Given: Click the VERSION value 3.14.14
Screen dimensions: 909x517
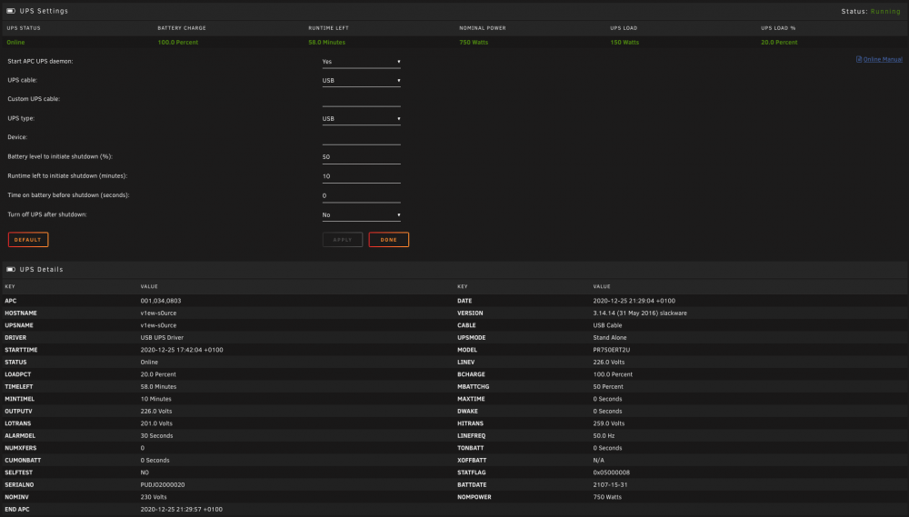Looking at the screenshot, I should [640, 313].
